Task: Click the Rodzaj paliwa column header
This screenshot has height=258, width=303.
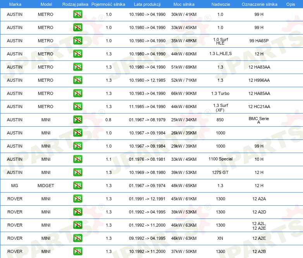Action: (x=75, y=4)
